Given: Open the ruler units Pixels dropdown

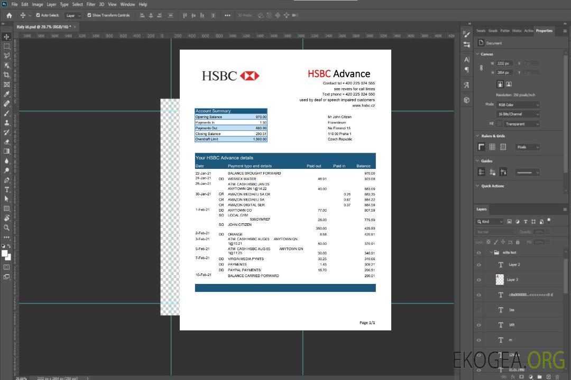Looking at the screenshot, I should [528, 147].
